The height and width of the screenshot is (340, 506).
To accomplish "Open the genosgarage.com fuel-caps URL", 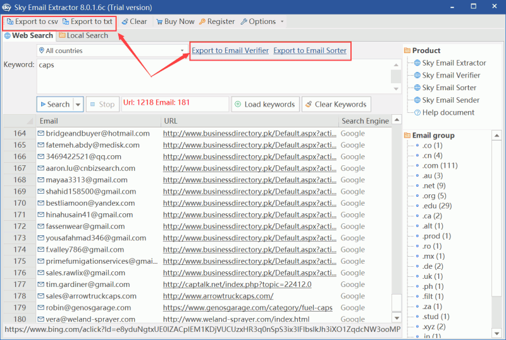I will coord(247,307).
